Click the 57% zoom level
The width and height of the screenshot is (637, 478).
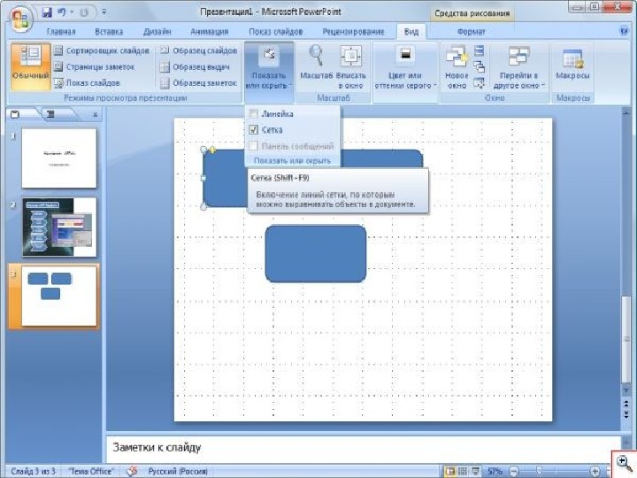pos(495,472)
